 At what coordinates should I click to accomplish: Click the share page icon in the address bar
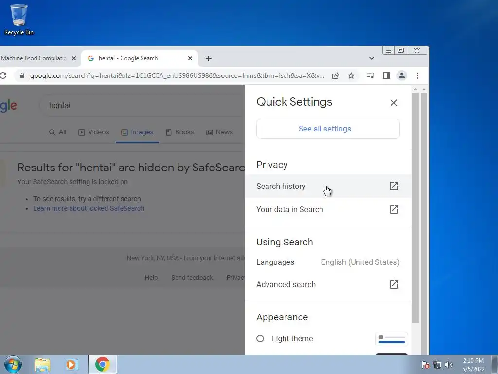tap(336, 75)
